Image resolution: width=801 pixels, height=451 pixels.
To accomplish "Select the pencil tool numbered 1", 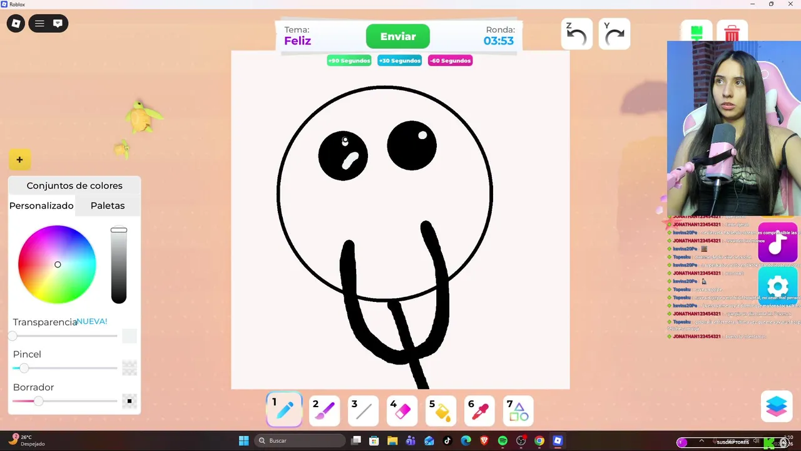I will [x=285, y=410].
